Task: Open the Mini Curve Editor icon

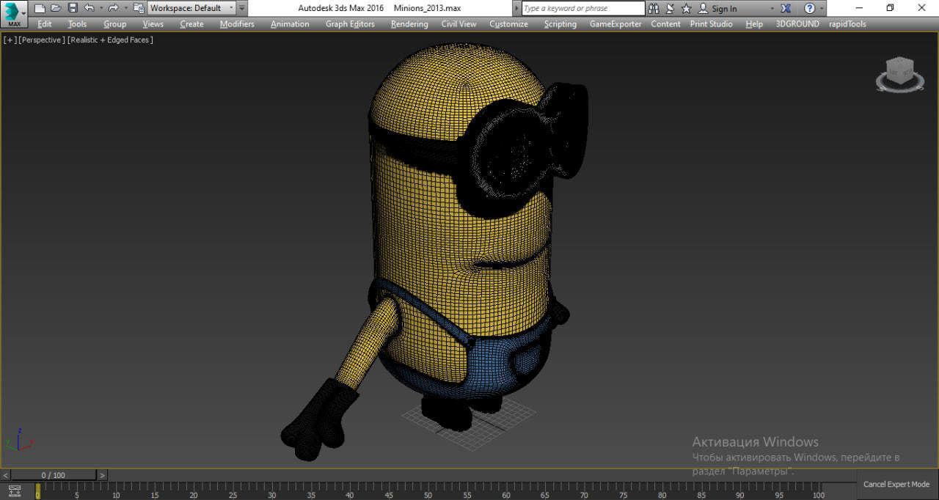Action: click(x=15, y=490)
